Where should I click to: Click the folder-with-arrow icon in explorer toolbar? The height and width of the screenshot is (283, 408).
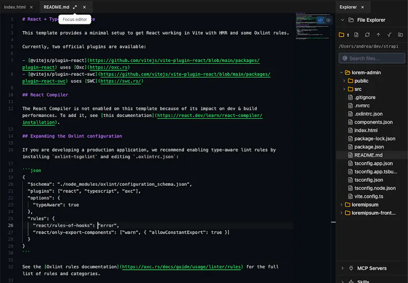(400, 35)
